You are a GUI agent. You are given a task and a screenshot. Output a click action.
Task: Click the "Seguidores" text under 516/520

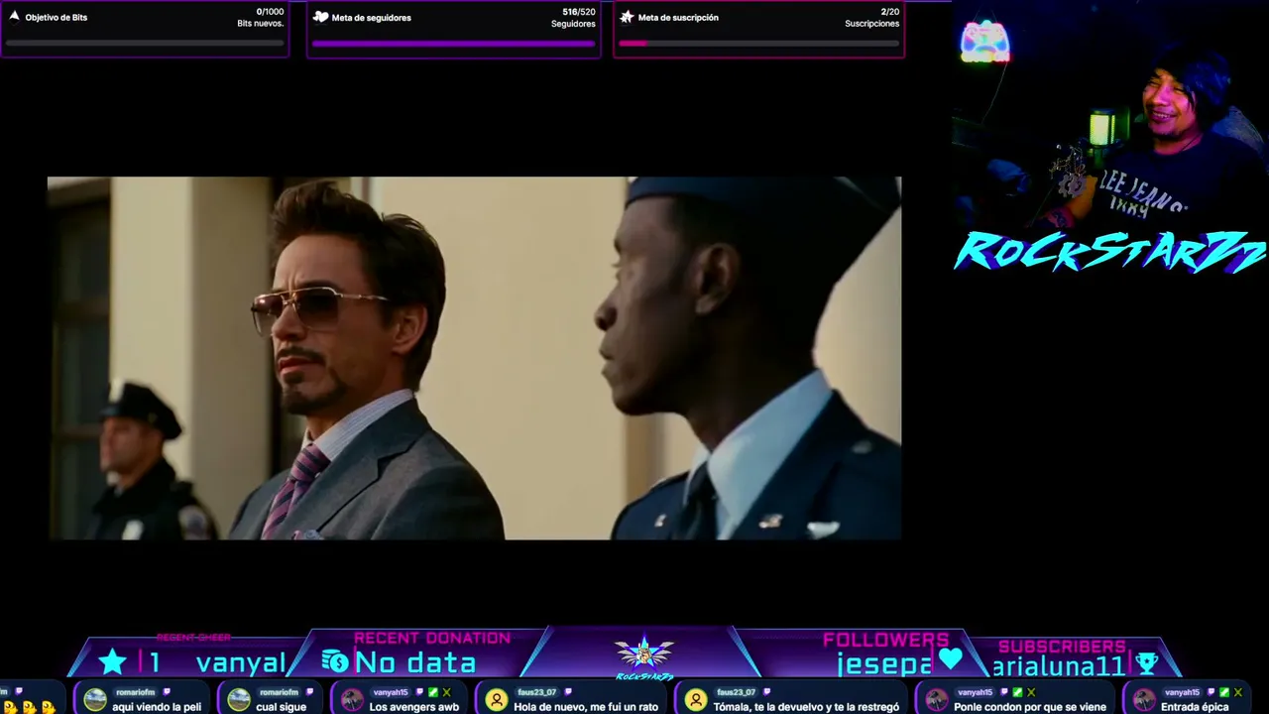(574, 24)
